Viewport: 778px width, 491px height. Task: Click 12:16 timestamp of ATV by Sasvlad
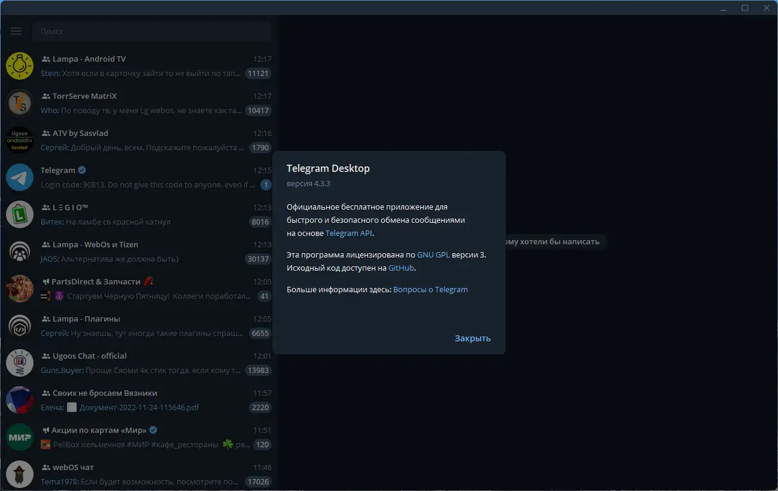point(262,133)
